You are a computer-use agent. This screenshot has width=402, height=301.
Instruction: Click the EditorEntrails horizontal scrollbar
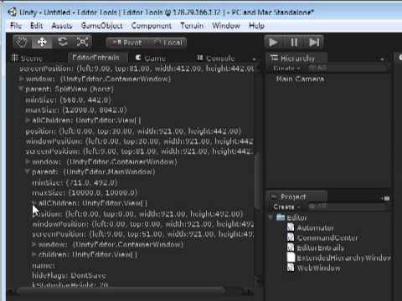click(121, 291)
